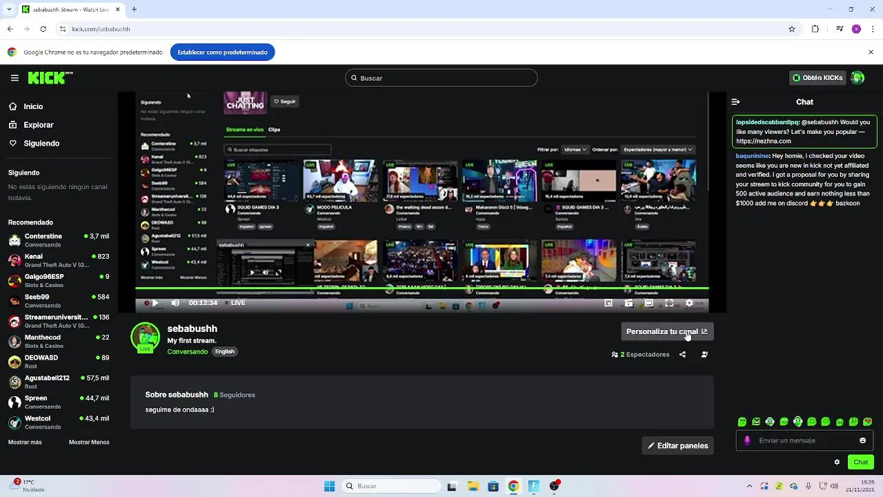Open recommended channel Spreen

59,402
